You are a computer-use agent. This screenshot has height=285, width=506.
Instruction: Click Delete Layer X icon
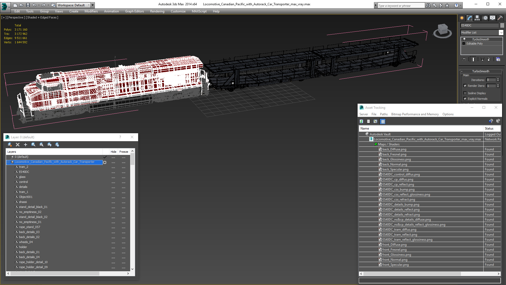coord(18,145)
